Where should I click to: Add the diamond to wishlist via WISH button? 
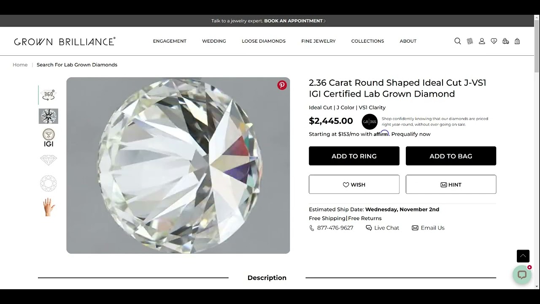click(x=354, y=185)
